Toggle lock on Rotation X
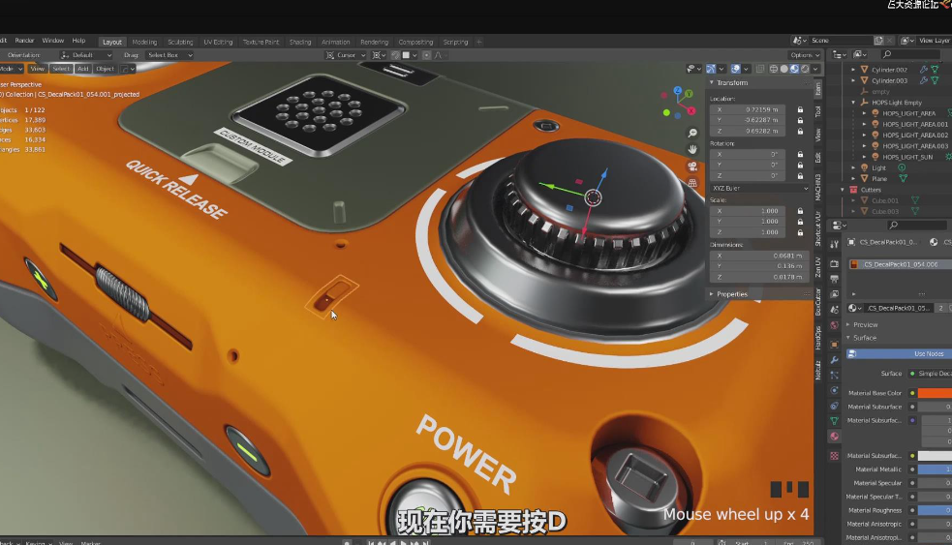This screenshot has height=545, width=952. (x=800, y=154)
